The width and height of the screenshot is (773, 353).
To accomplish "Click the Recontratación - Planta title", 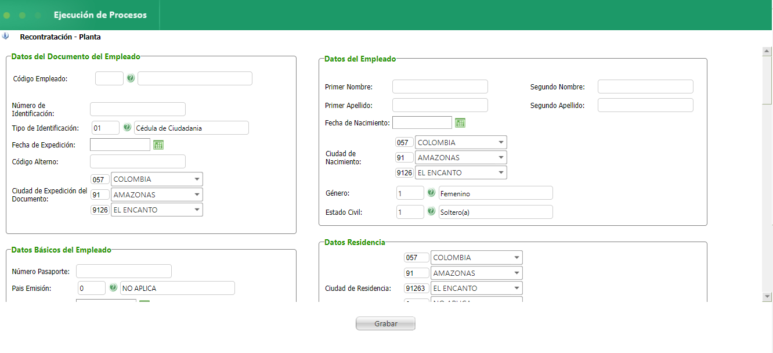I will coord(60,37).
